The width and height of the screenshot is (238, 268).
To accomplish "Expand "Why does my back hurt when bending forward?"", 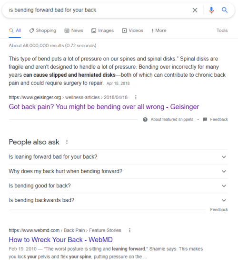I will [x=118, y=171].
